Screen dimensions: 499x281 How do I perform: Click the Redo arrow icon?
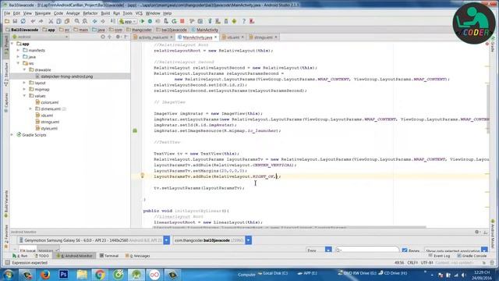[41, 21]
